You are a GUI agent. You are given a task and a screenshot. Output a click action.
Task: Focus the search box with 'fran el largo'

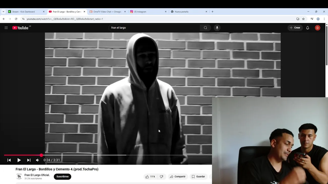coord(154,28)
